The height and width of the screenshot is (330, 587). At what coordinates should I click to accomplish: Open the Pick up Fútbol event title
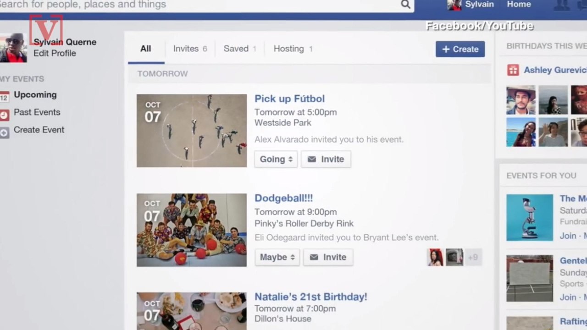[x=289, y=99]
